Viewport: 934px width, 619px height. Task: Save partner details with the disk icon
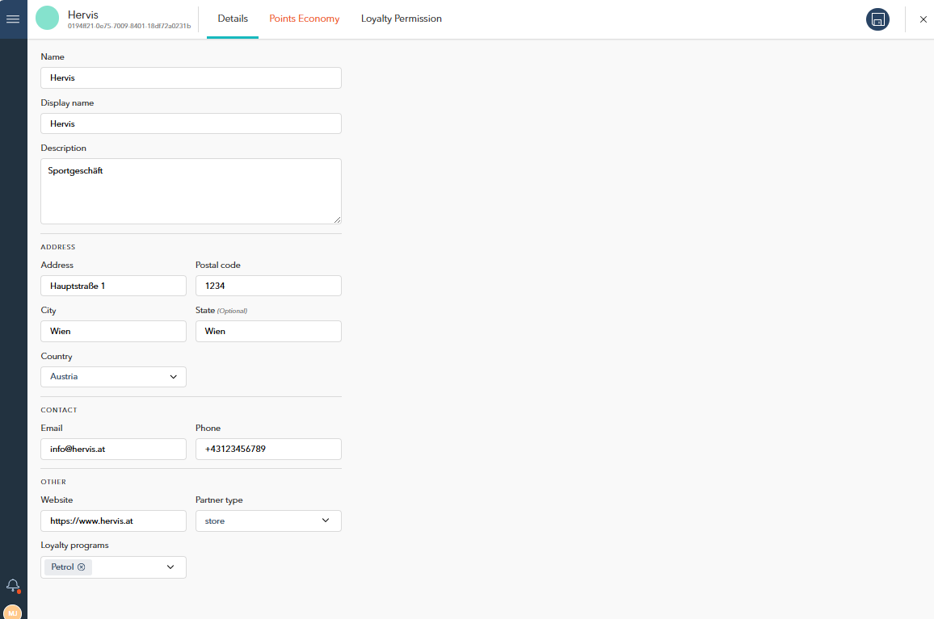click(x=877, y=19)
